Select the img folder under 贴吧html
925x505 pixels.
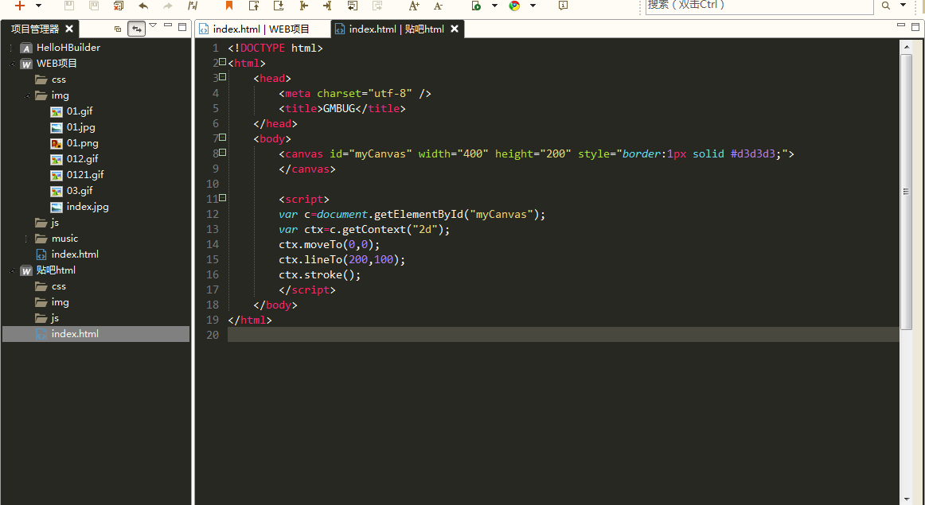tap(60, 301)
